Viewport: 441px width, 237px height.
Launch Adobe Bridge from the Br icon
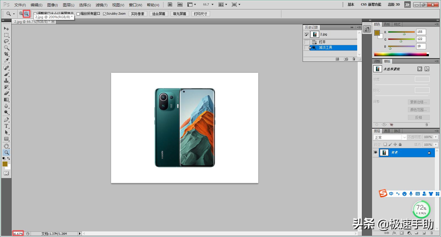coord(170,5)
